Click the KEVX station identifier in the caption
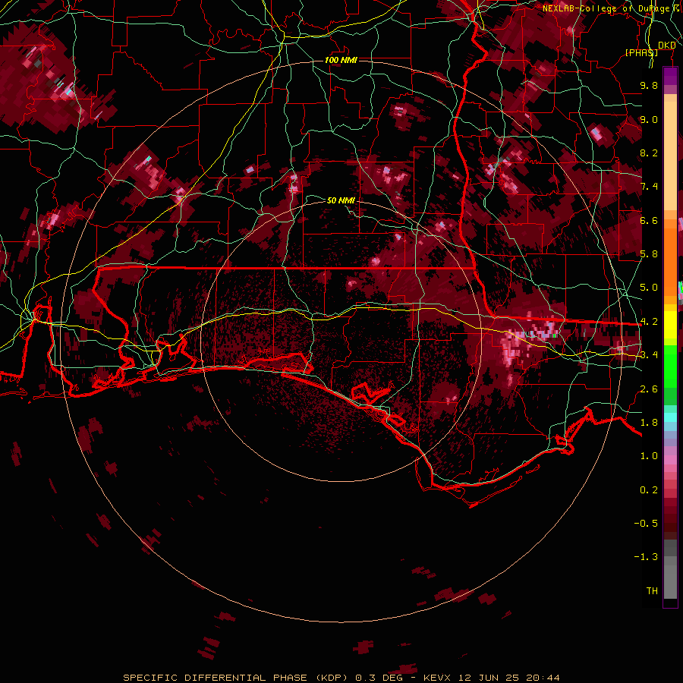The height and width of the screenshot is (683, 683). pos(438,678)
